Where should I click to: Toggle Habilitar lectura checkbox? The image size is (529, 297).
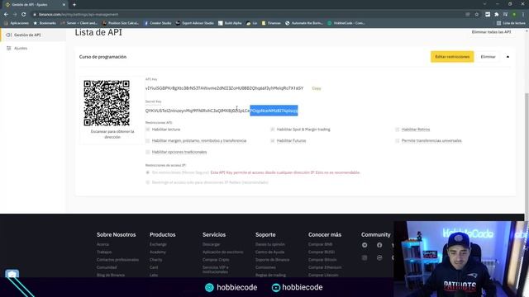pyautogui.click(x=148, y=130)
